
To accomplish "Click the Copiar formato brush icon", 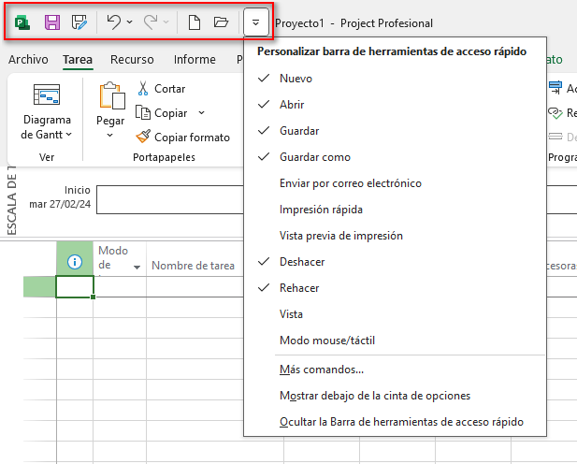I will click(143, 138).
